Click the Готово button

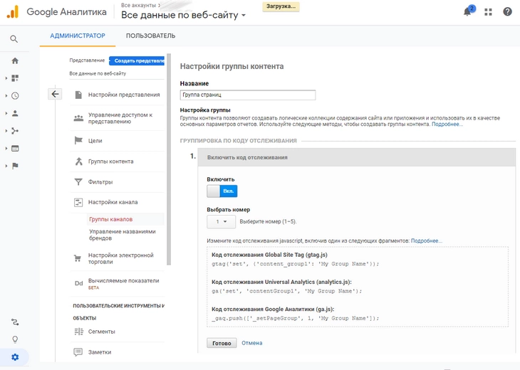click(x=222, y=343)
